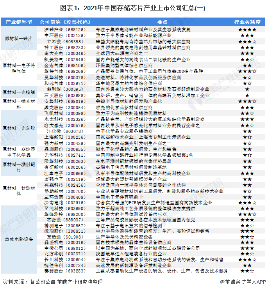266x290 pixels.
Task: Click 赛腾股份（603283） company cell
Action: click(x=65, y=271)
